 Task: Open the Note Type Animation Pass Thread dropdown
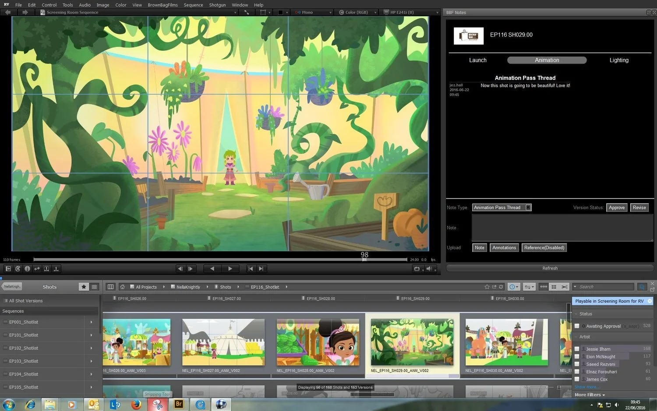click(502, 207)
